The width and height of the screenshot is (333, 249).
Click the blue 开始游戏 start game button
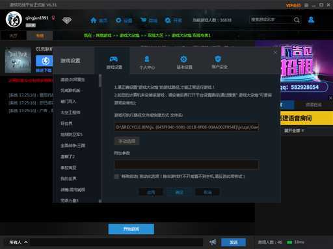point(131,229)
